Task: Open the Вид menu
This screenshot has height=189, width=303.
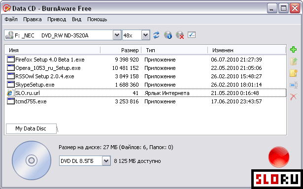Action: (76, 20)
